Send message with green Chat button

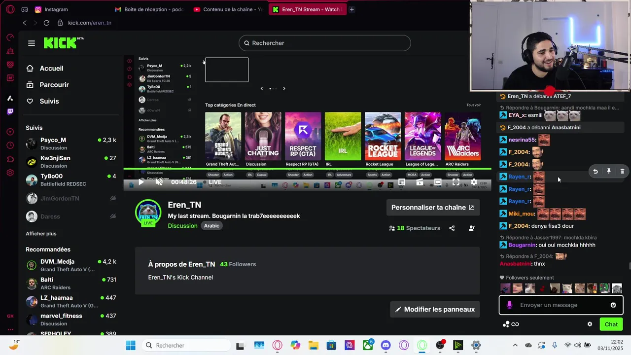pos(611,324)
